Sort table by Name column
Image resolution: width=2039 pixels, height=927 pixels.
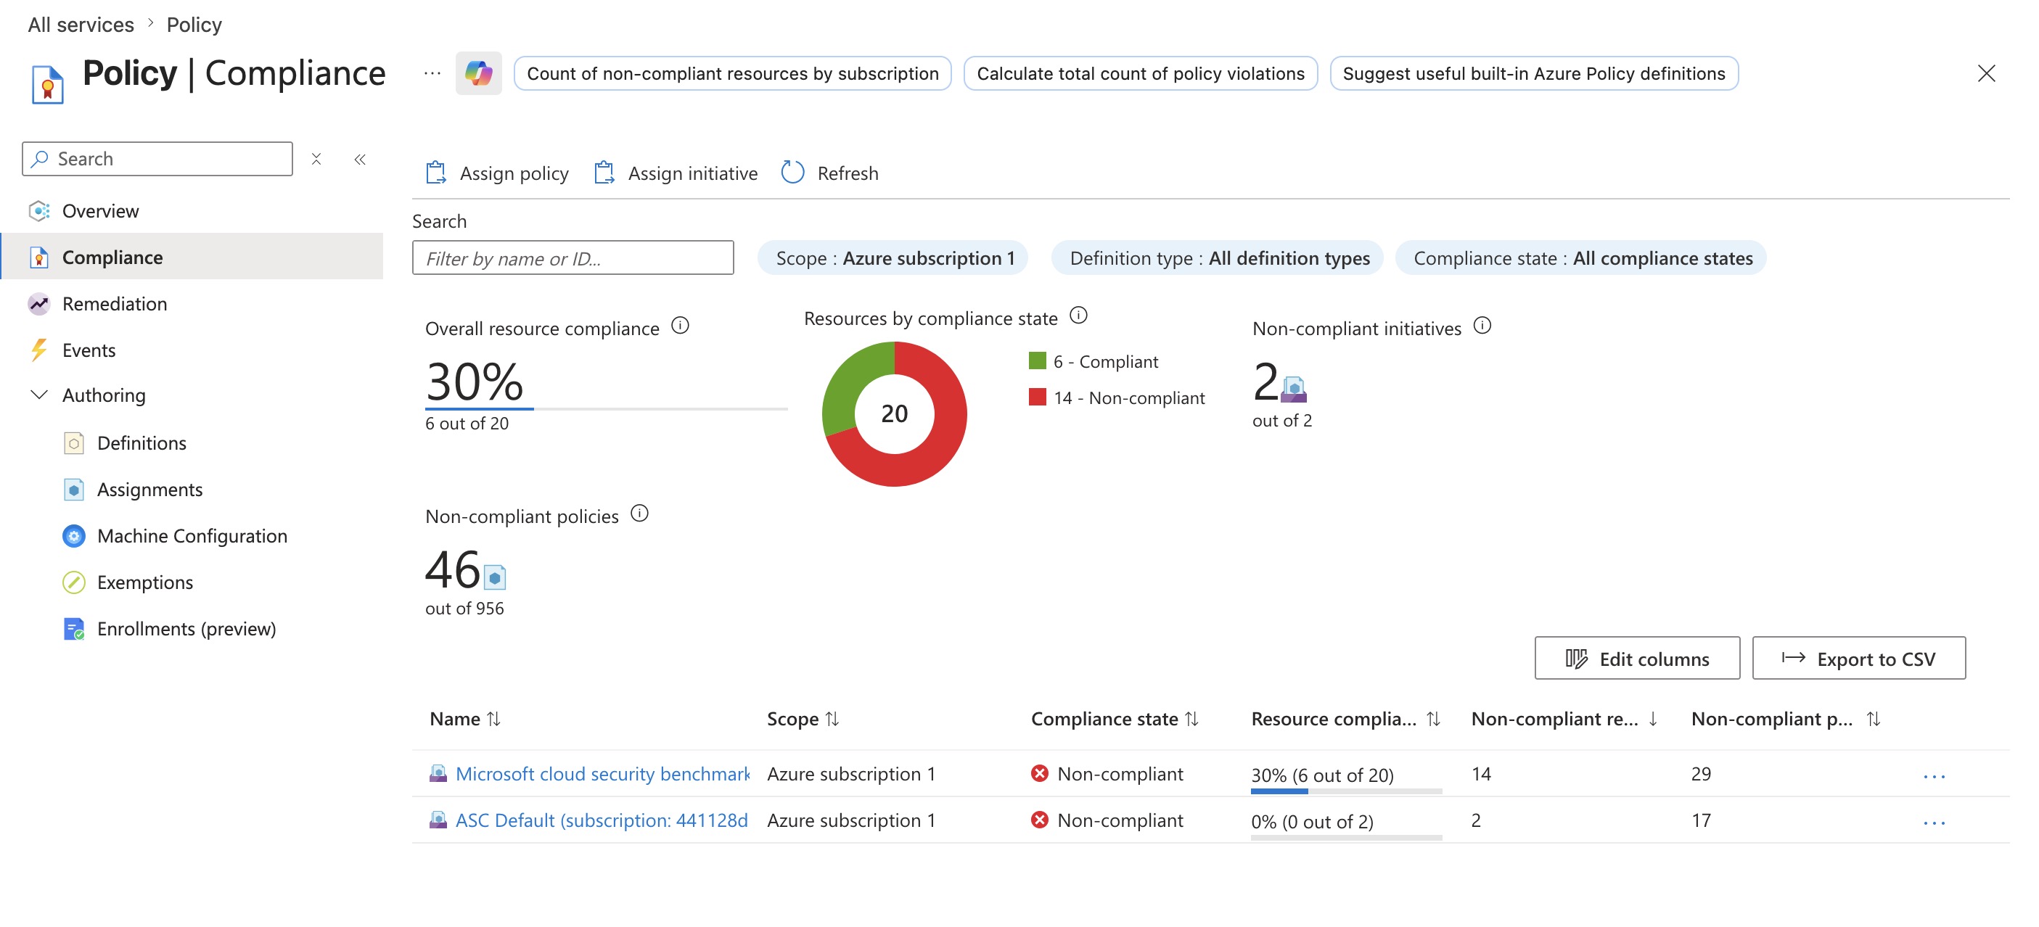494,719
